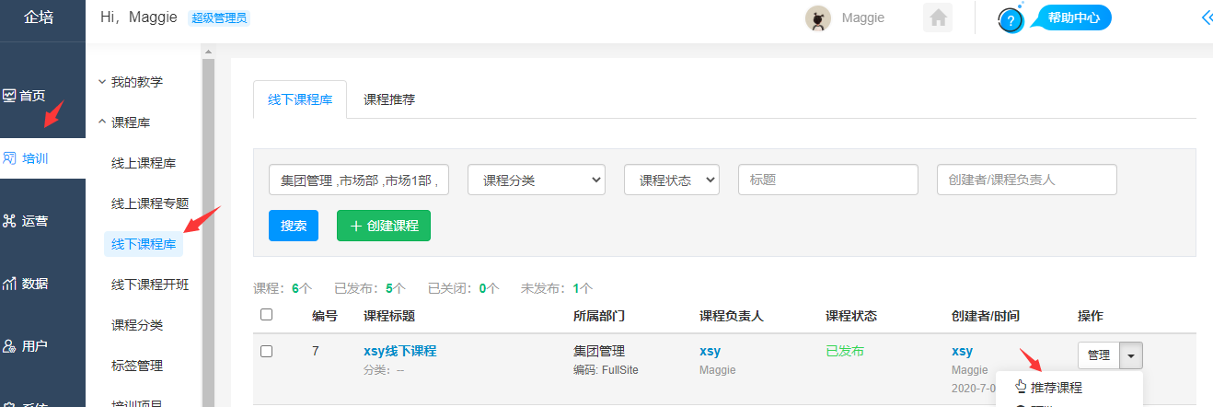Switch to 课程推荐 tab
Screen dimensions: 1213x407
[x=389, y=99]
